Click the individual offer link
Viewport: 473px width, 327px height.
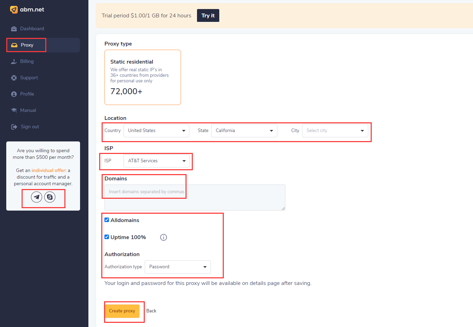pos(48,171)
